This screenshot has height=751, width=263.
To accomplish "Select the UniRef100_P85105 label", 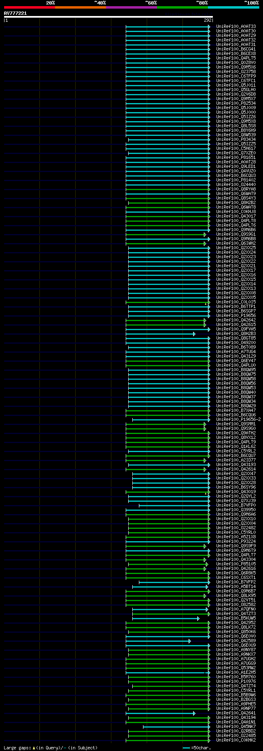I will [x=236, y=564].
